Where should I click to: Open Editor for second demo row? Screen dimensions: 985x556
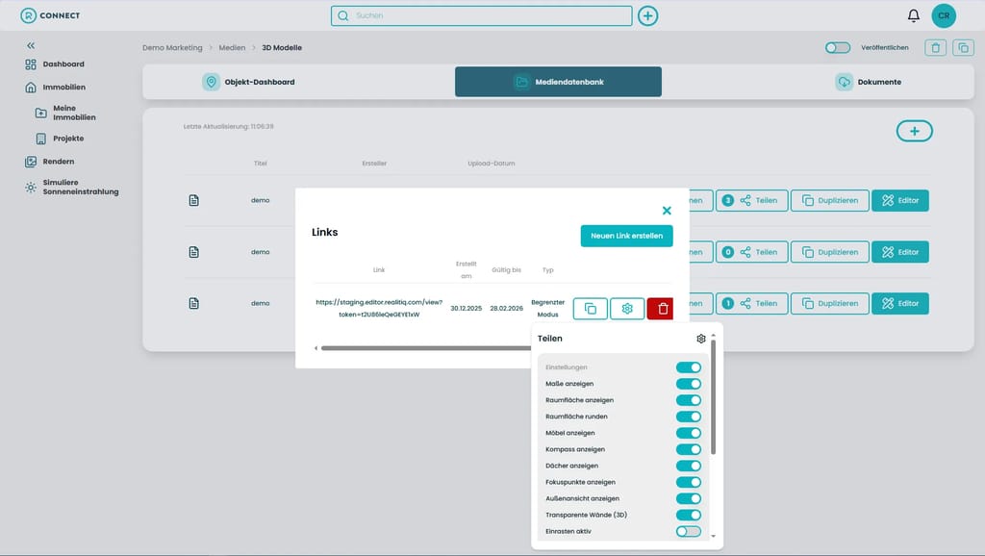(x=899, y=252)
